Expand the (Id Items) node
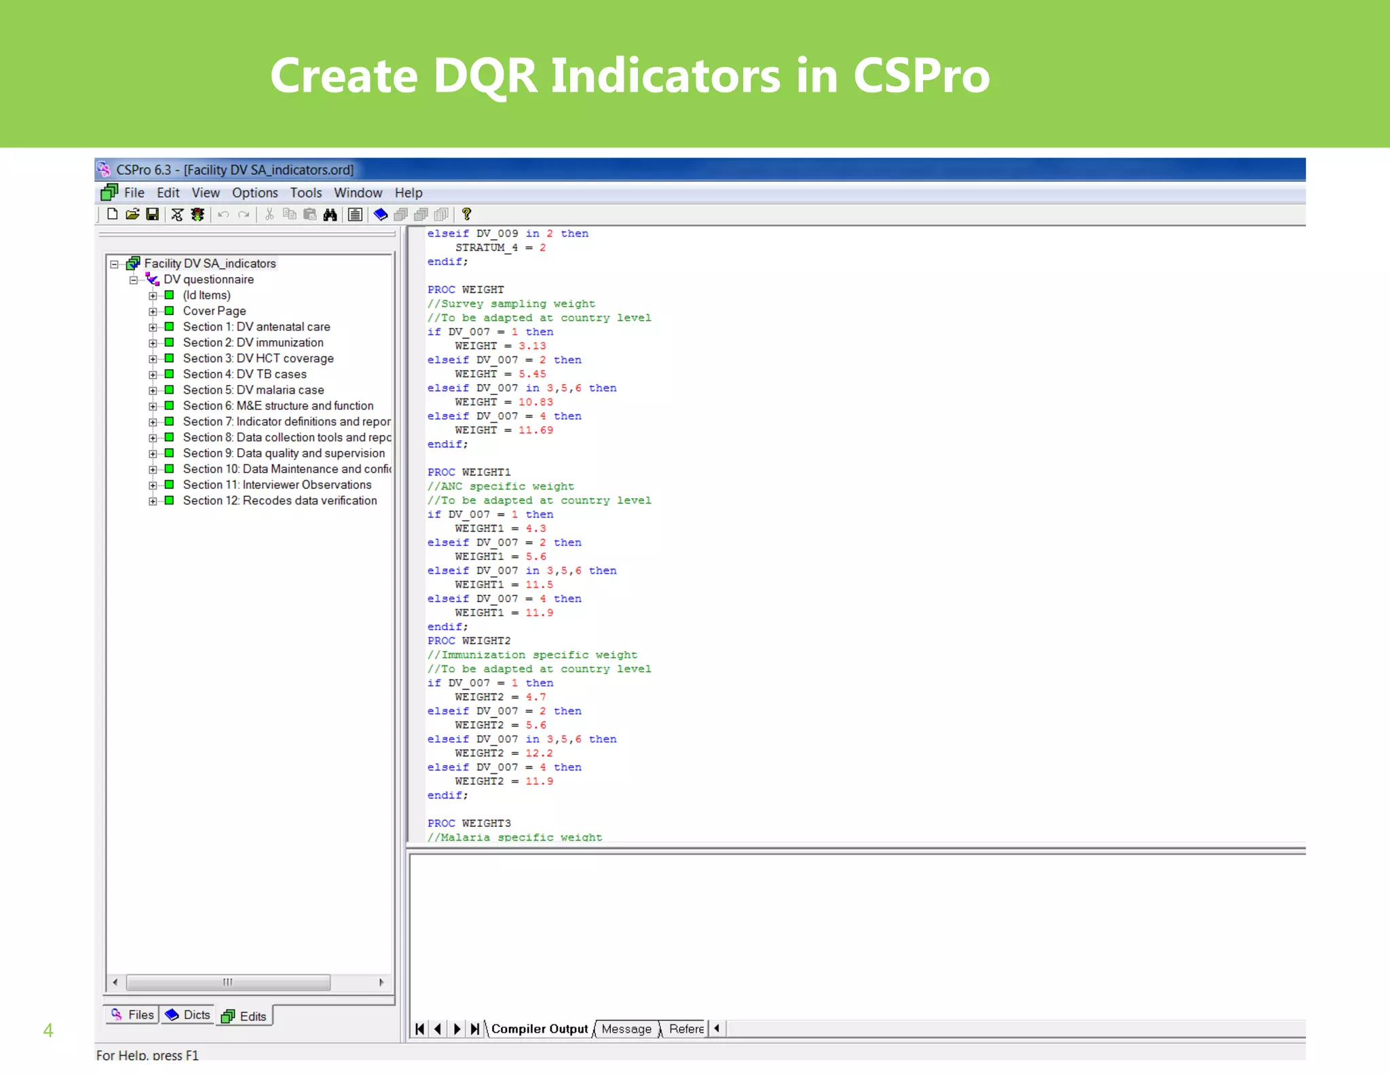This screenshot has width=1390, height=1074. click(x=153, y=296)
